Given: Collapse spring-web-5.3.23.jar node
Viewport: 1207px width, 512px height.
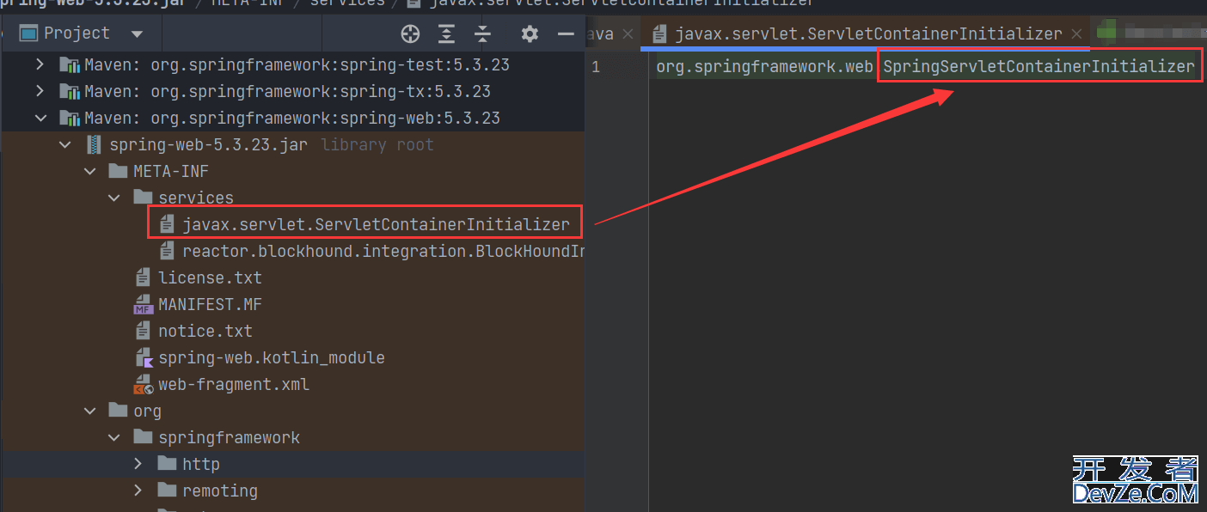Looking at the screenshot, I should pyautogui.click(x=65, y=144).
